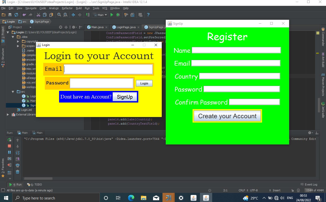This screenshot has height=202, width=326.
Task: Open the 6: TODO tool window
Action: pyautogui.click(x=35, y=184)
